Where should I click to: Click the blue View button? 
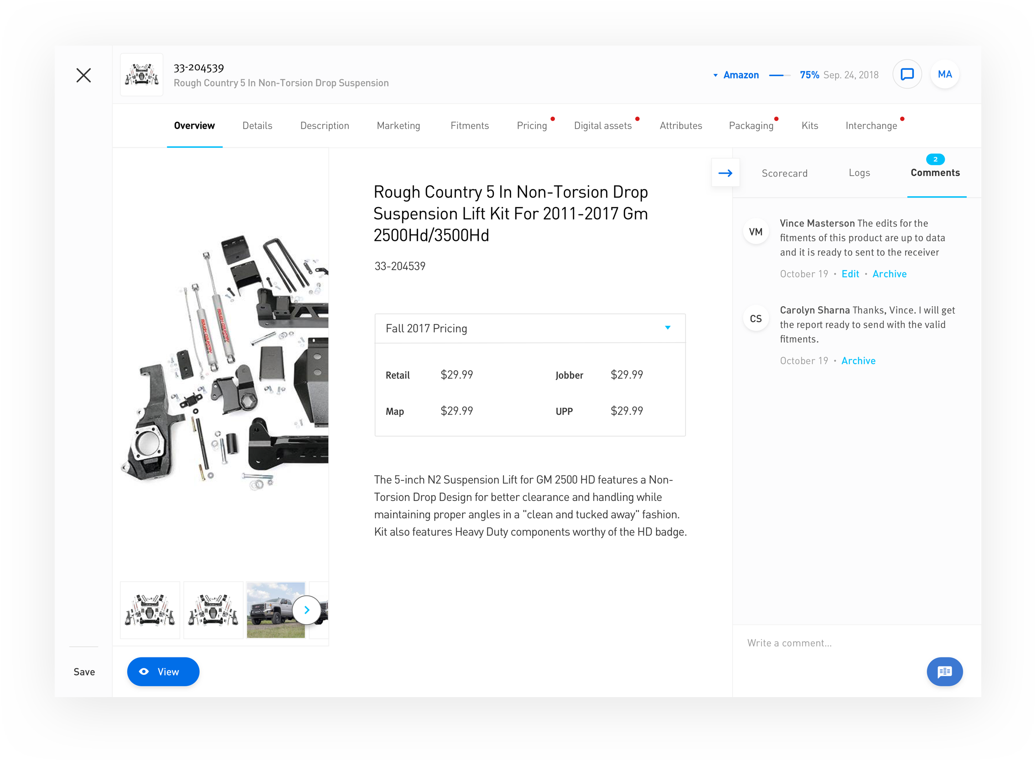pyautogui.click(x=163, y=672)
